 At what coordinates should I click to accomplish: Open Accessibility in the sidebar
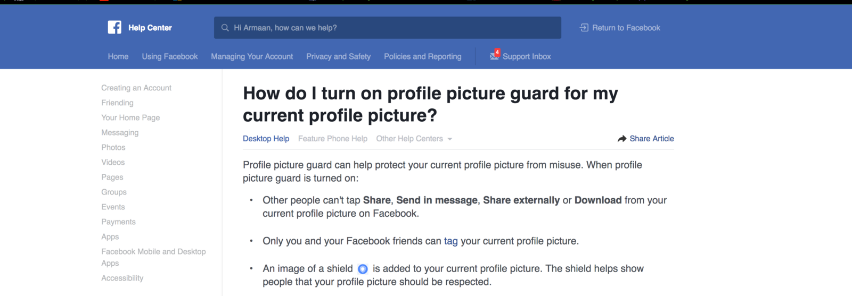pyautogui.click(x=122, y=278)
